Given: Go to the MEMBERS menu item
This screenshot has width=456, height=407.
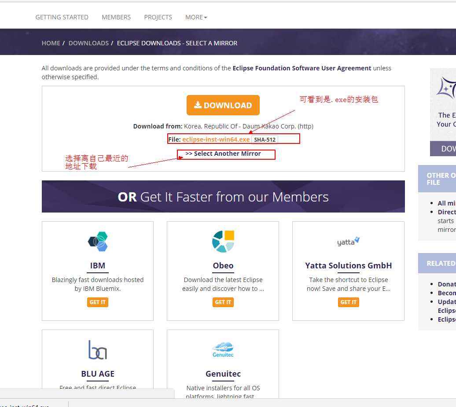Looking at the screenshot, I should click(x=116, y=17).
